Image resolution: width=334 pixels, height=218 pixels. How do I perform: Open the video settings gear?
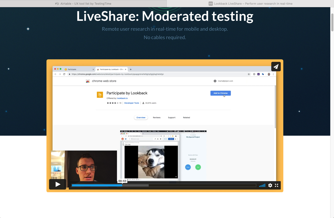coord(270,185)
